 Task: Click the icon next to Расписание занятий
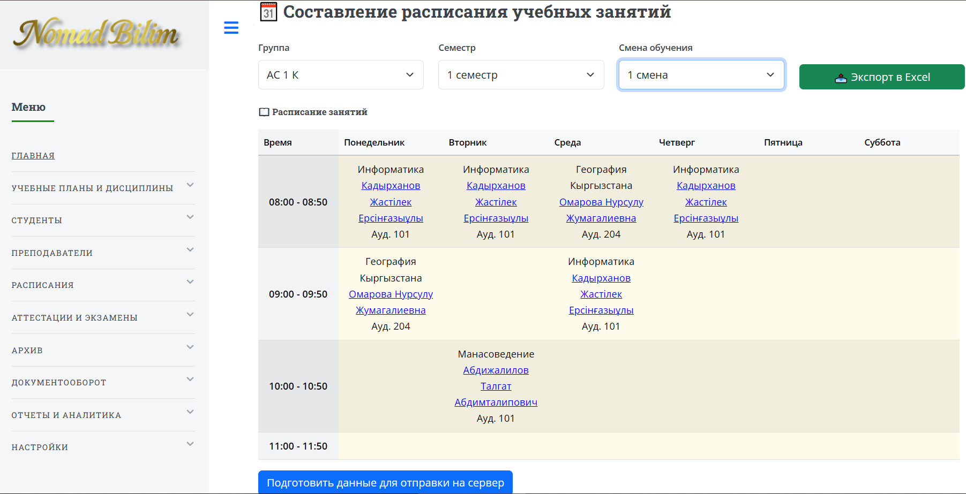tap(264, 112)
